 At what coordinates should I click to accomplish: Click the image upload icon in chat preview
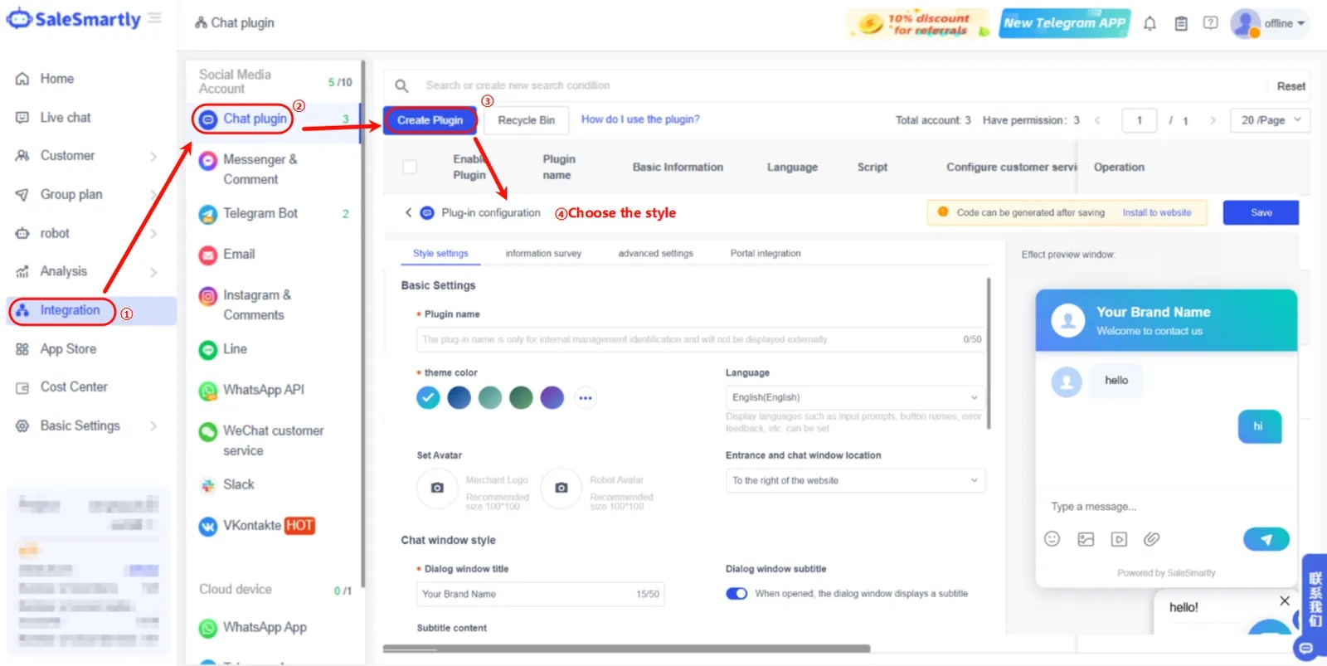(x=1086, y=539)
